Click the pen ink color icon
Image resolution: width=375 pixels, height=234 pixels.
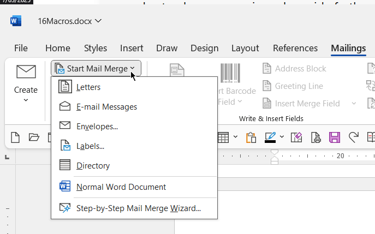[x=270, y=137]
